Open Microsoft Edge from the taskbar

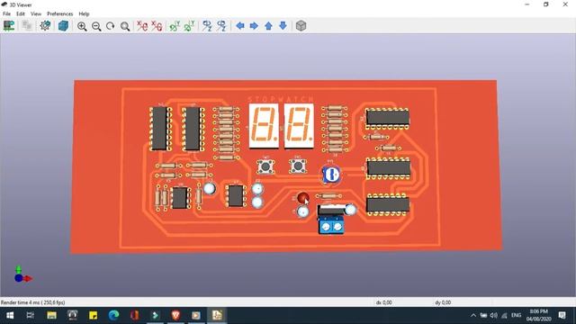pos(113,315)
